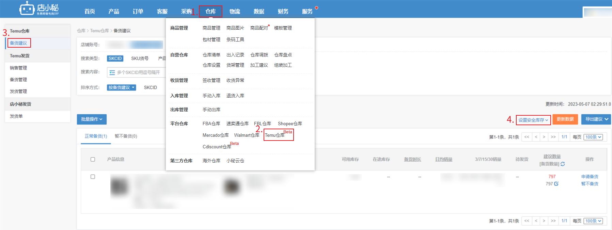612x230 pixels.
Task: Select FBA仓库 in the dropdown menu
Action: [211, 124]
